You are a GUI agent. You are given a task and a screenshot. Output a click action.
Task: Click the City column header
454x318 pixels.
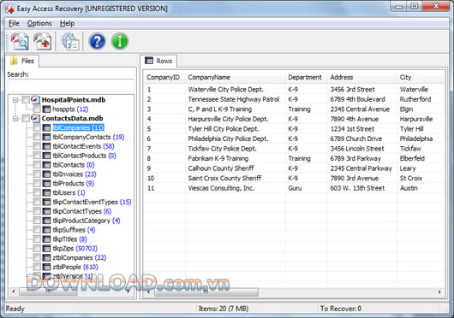421,78
